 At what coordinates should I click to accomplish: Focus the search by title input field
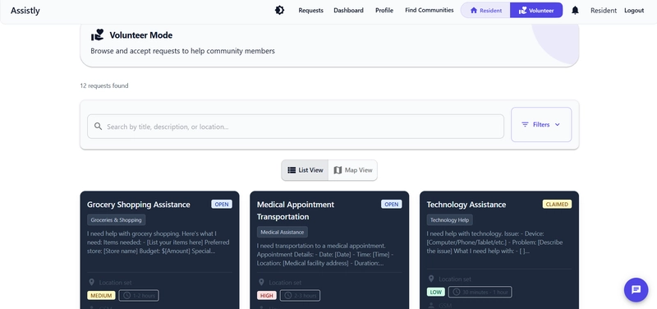point(296,127)
